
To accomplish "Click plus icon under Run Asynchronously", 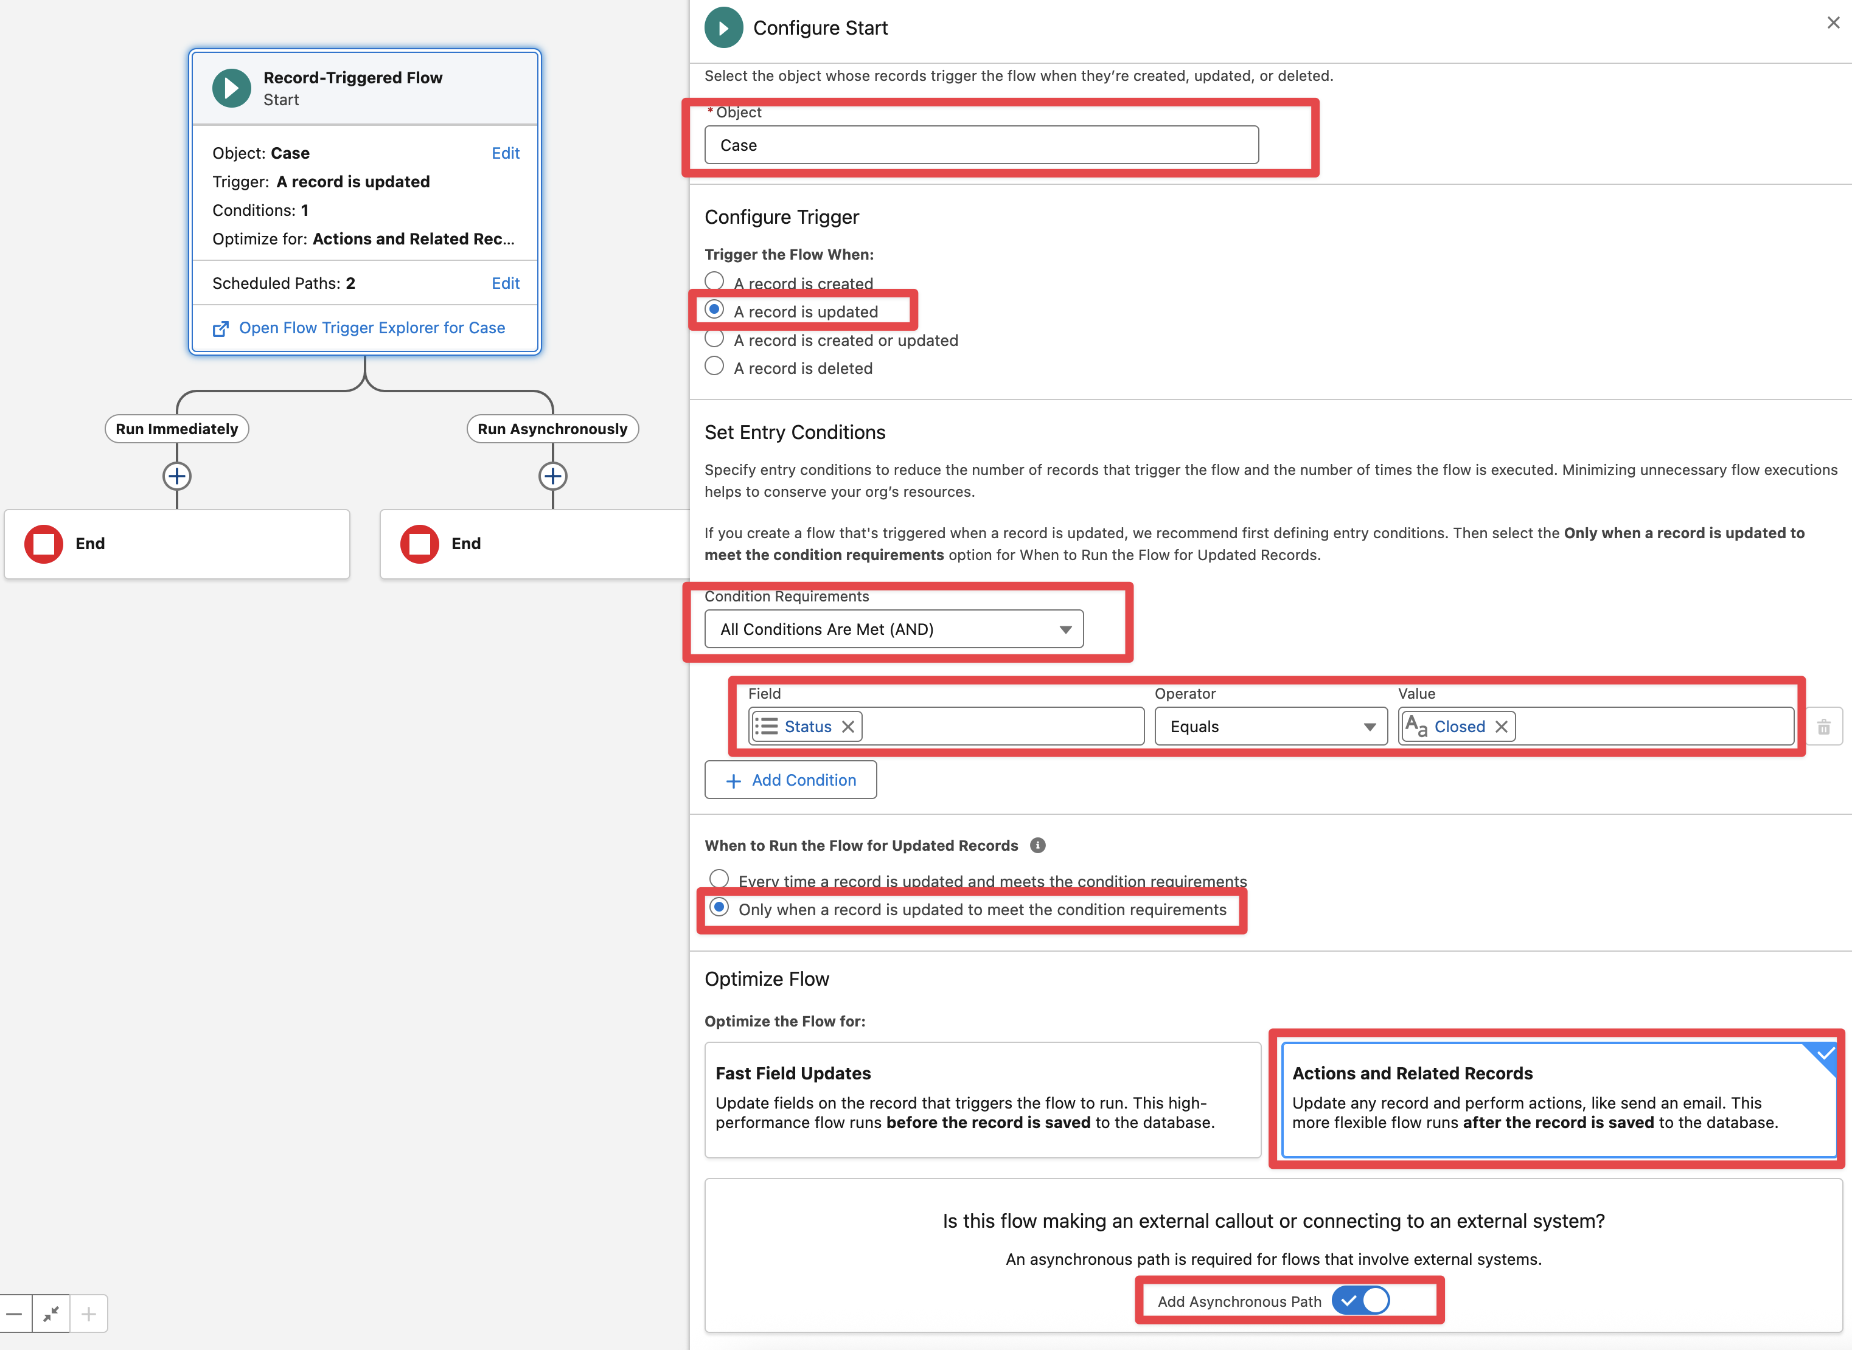I will tap(552, 476).
